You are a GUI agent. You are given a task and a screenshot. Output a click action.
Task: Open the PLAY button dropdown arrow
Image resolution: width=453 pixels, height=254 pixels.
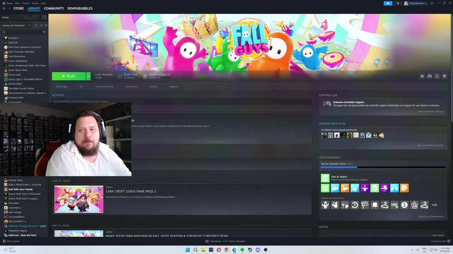[88, 76]
